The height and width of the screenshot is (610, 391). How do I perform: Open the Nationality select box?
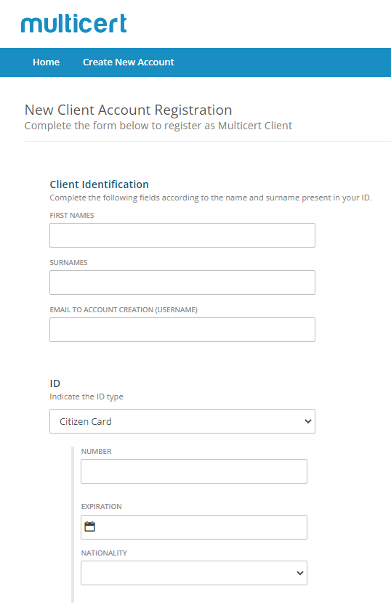coord(194,573)
